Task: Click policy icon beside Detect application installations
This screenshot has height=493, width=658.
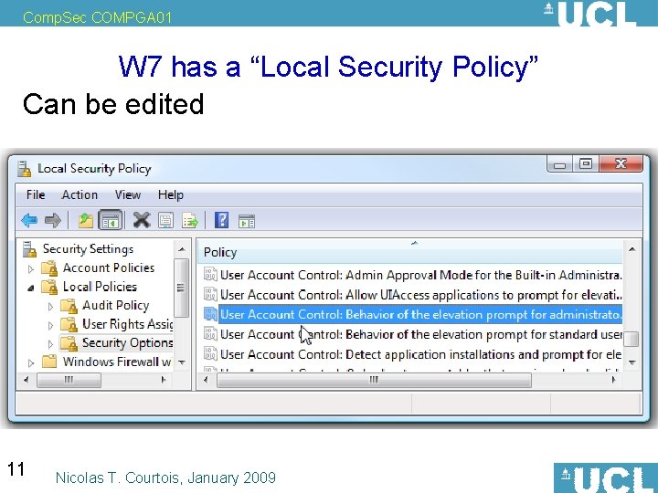Action: coord(210,354)
